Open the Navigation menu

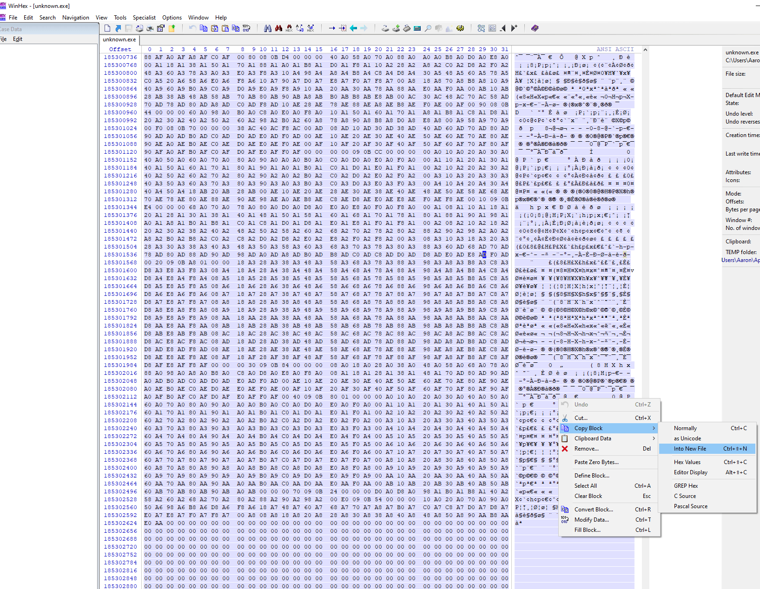point(75,18)
